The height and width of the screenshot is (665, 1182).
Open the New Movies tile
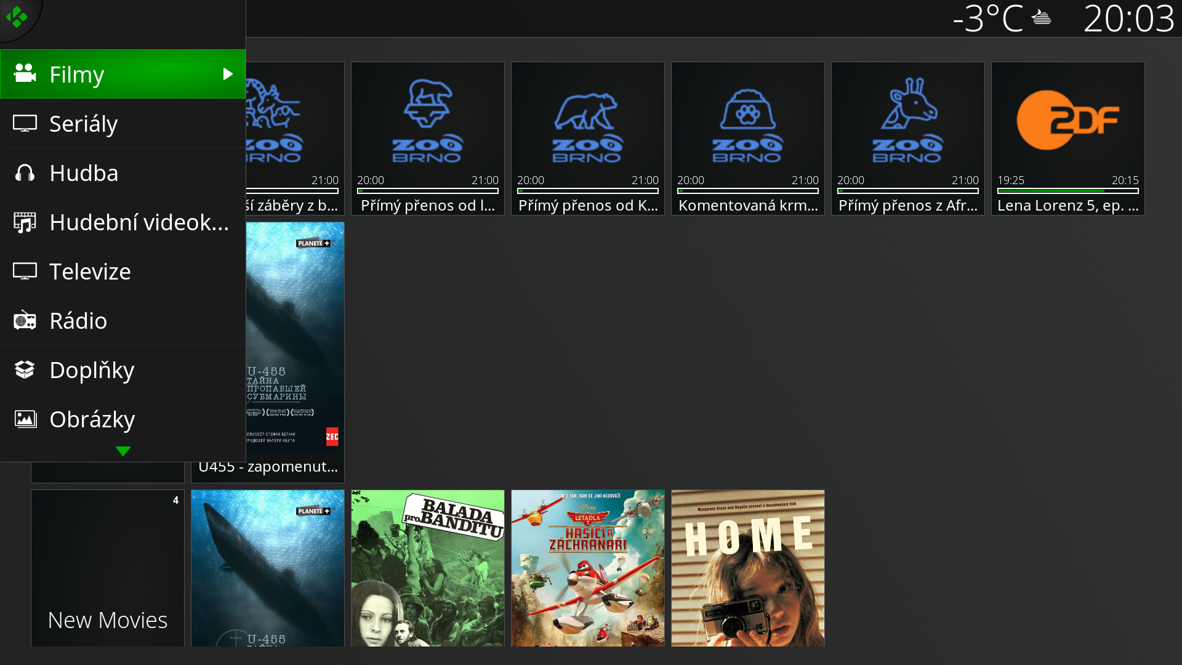(107, 568)
